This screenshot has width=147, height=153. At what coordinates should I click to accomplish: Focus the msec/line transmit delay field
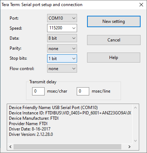click(x=83, y=91)
